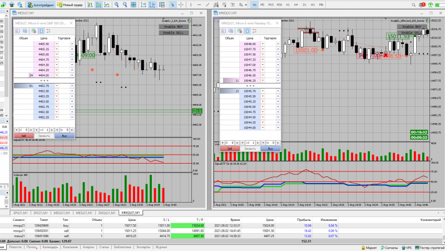Select ticket 139451086 row in trade table

click(x=221, y=236)
